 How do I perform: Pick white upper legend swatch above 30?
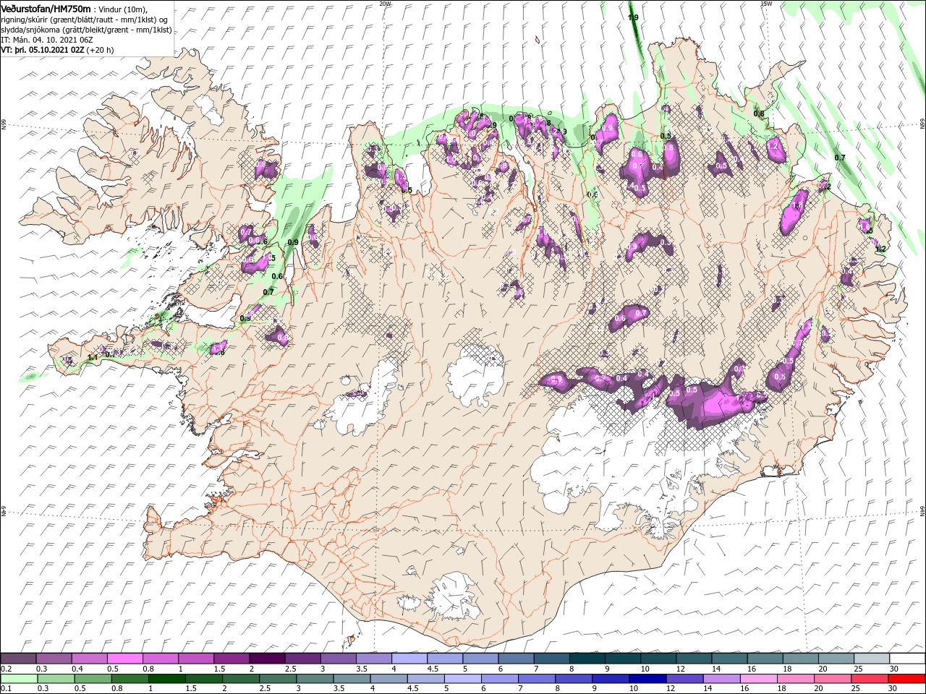(x=907, y=659)
